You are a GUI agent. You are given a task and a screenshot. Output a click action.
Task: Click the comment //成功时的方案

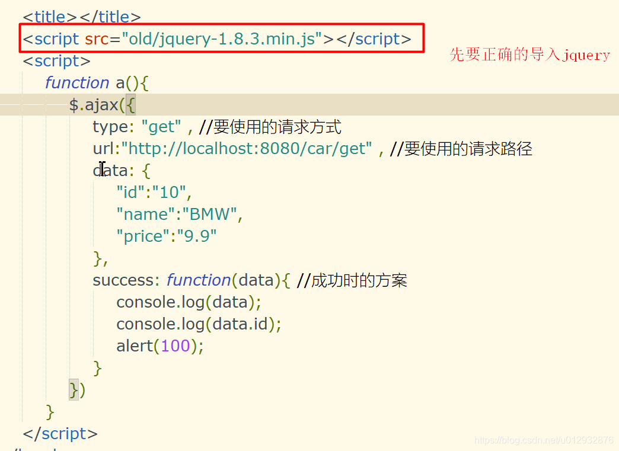(x=352, y=280)
